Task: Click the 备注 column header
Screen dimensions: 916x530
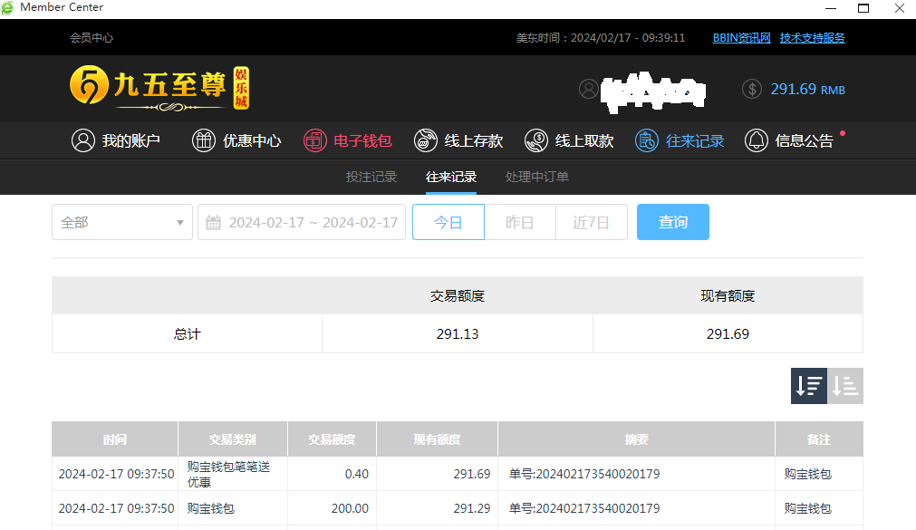Action: 819,438
